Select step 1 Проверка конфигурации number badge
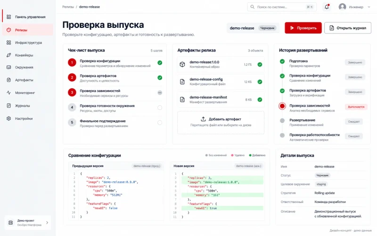 (x=72, y=63)
